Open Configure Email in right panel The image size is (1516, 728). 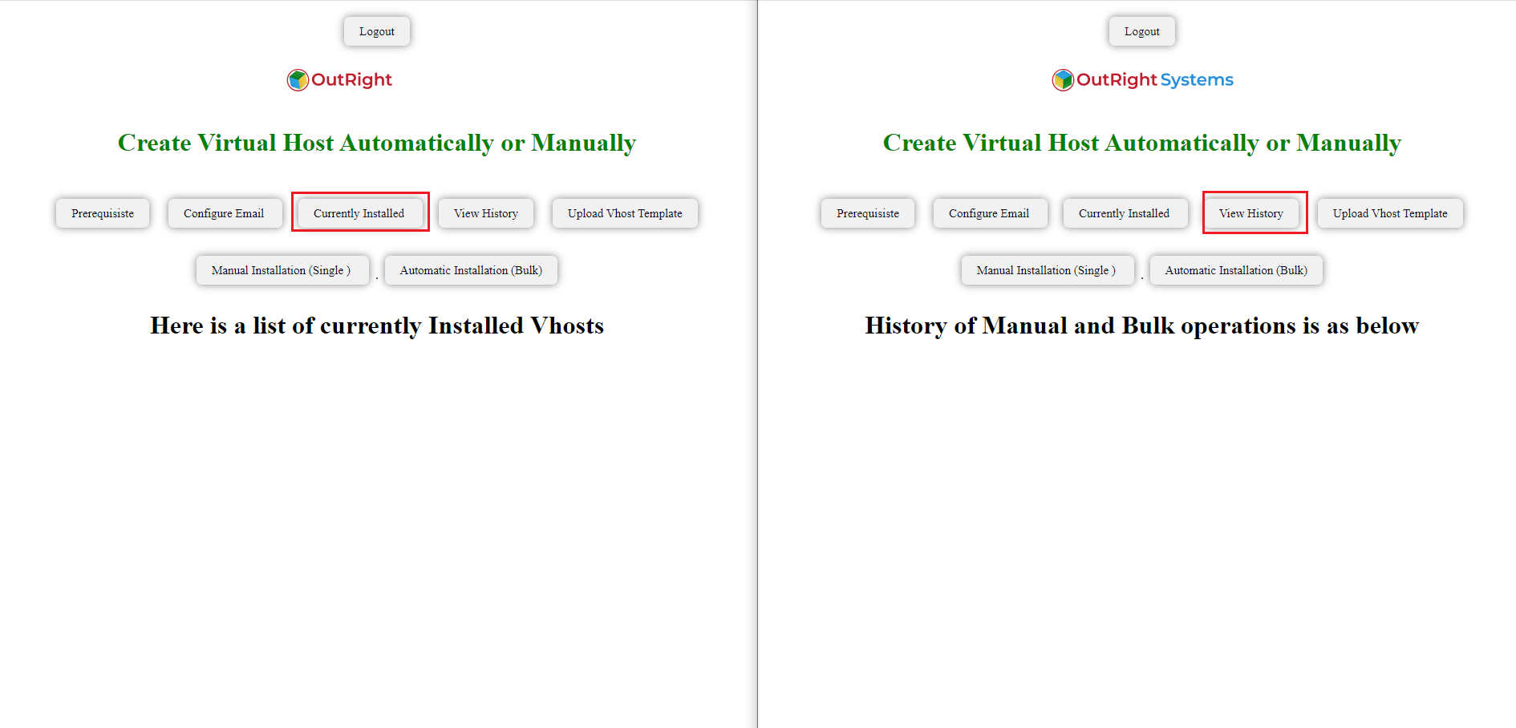pos(989,213)
